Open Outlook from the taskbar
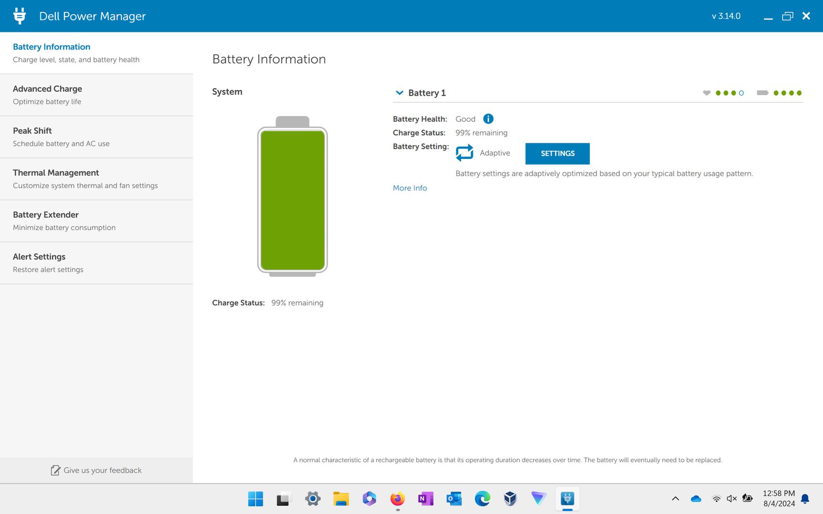 pyautogui.click(x=453, y=499)
